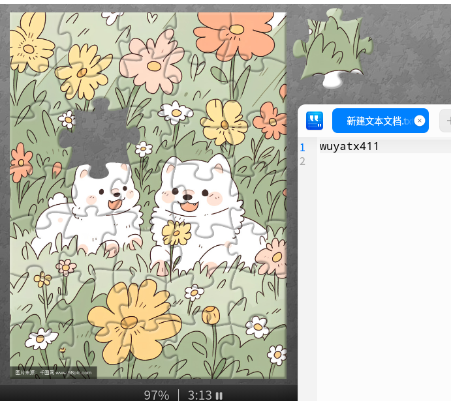Click the text editor app icon
Image resolution: width=451 pixels, height=401 pixels.
point(315,121)
